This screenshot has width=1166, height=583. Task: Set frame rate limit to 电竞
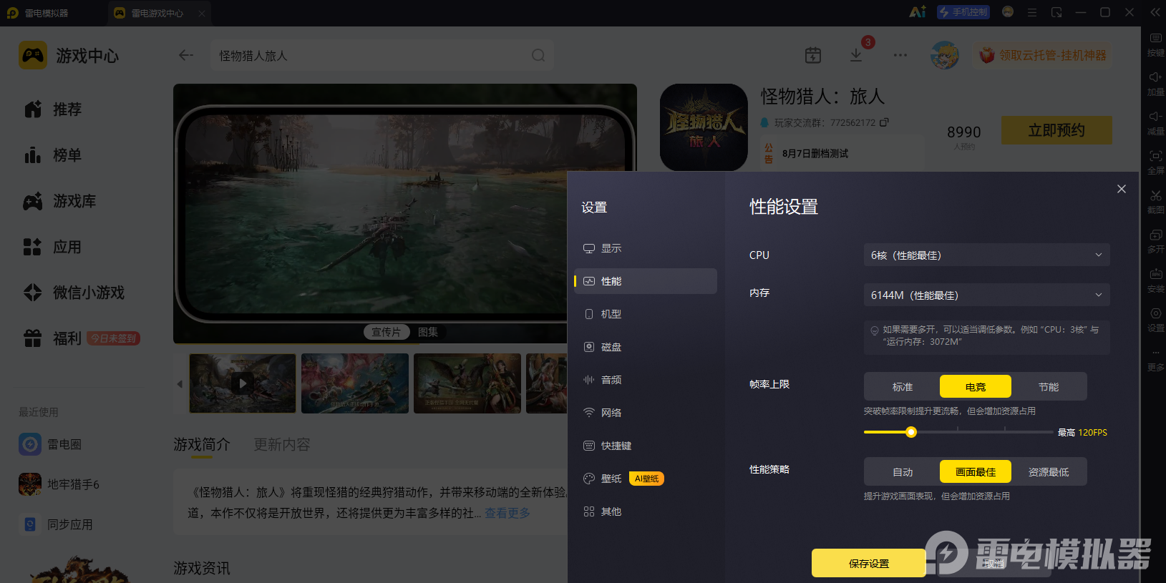tap(976, 386)
